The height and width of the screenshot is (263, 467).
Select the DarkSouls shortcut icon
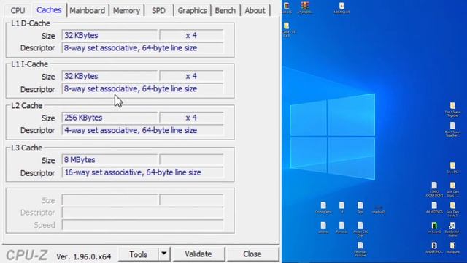coord(452,229)
